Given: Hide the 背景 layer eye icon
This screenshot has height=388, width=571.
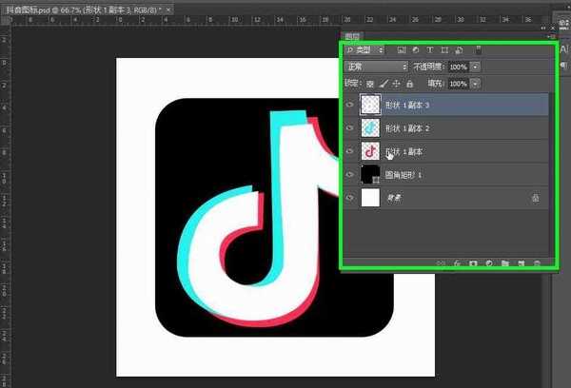Looking at the screenshot, I should [350, 198].
